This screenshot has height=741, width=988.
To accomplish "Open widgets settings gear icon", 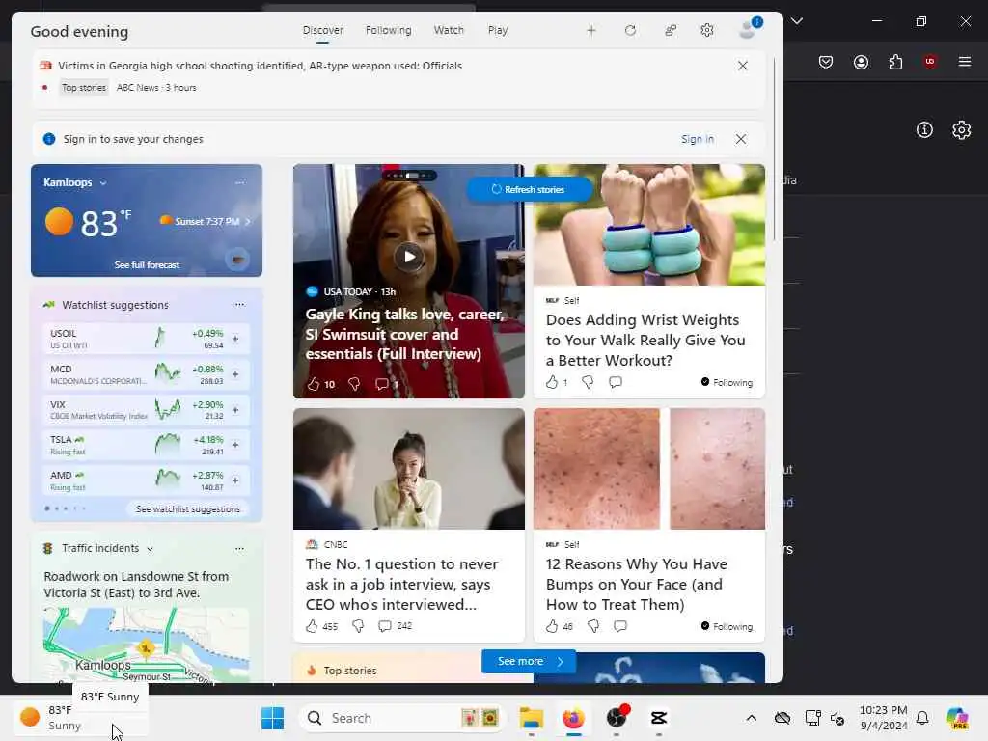I will 707,30.
